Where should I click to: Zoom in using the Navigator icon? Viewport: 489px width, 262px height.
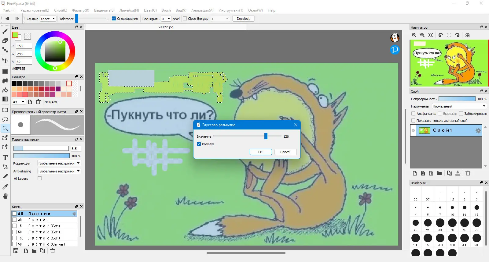(414, 35)
